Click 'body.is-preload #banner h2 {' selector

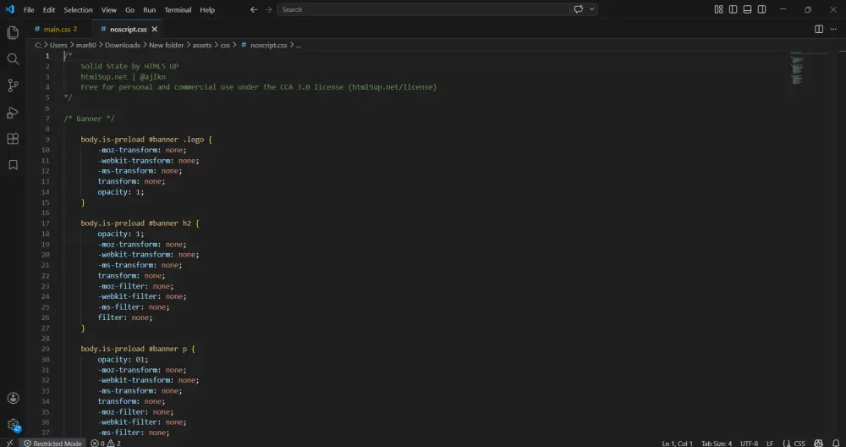point(140,223)
